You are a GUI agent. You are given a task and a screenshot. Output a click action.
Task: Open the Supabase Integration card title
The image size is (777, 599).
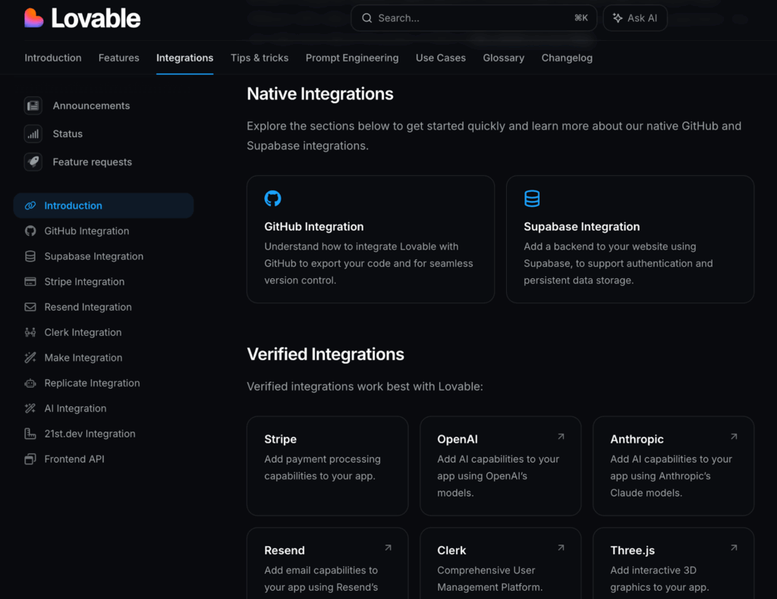click(x=581, y=227)
